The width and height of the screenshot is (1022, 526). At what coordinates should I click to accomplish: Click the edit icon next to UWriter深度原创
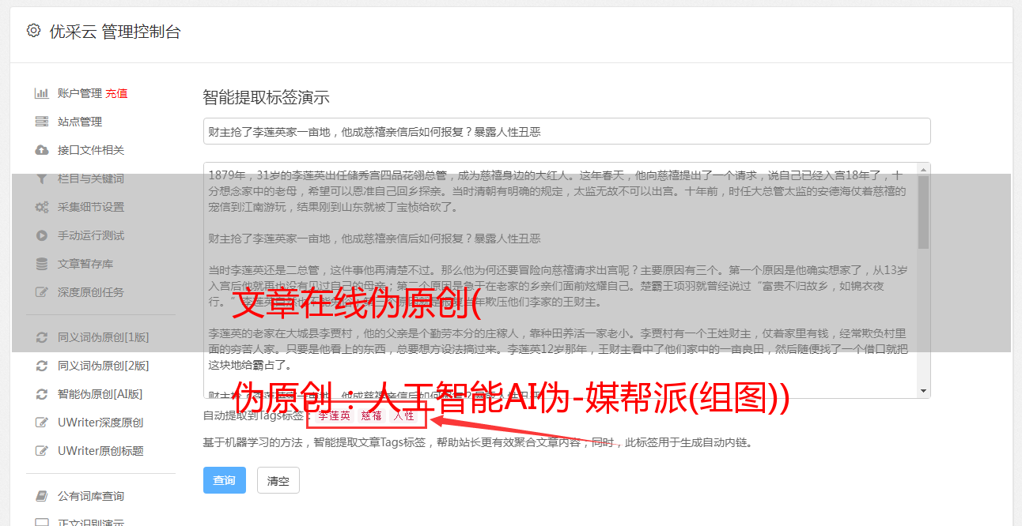42,423
